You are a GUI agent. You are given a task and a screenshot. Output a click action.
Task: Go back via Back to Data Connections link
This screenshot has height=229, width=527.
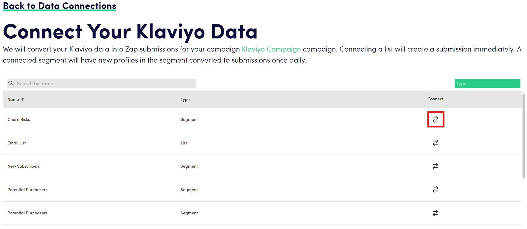point(59,6)
